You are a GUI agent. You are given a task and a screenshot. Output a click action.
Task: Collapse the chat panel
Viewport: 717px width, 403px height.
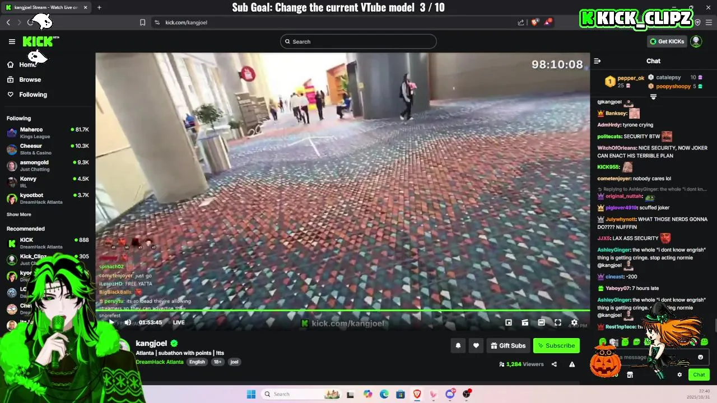[597, 61]
